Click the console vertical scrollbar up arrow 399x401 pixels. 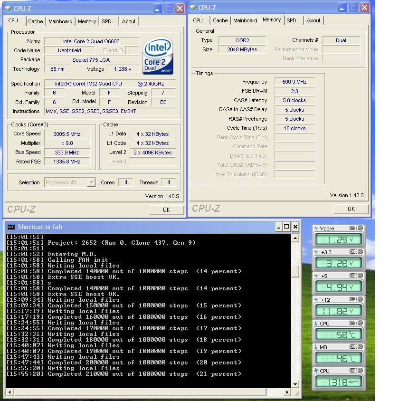click(295, 238)
